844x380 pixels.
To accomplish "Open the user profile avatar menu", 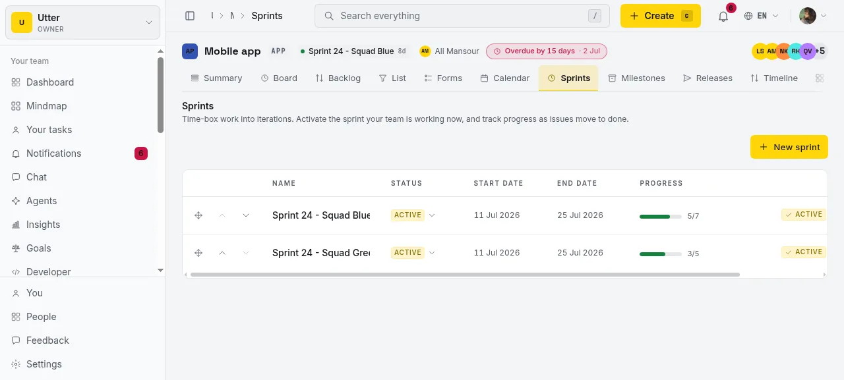I will (x=812, y=16).
